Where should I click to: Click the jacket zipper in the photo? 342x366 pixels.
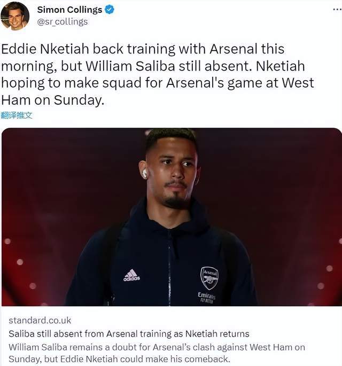[169, 267]
